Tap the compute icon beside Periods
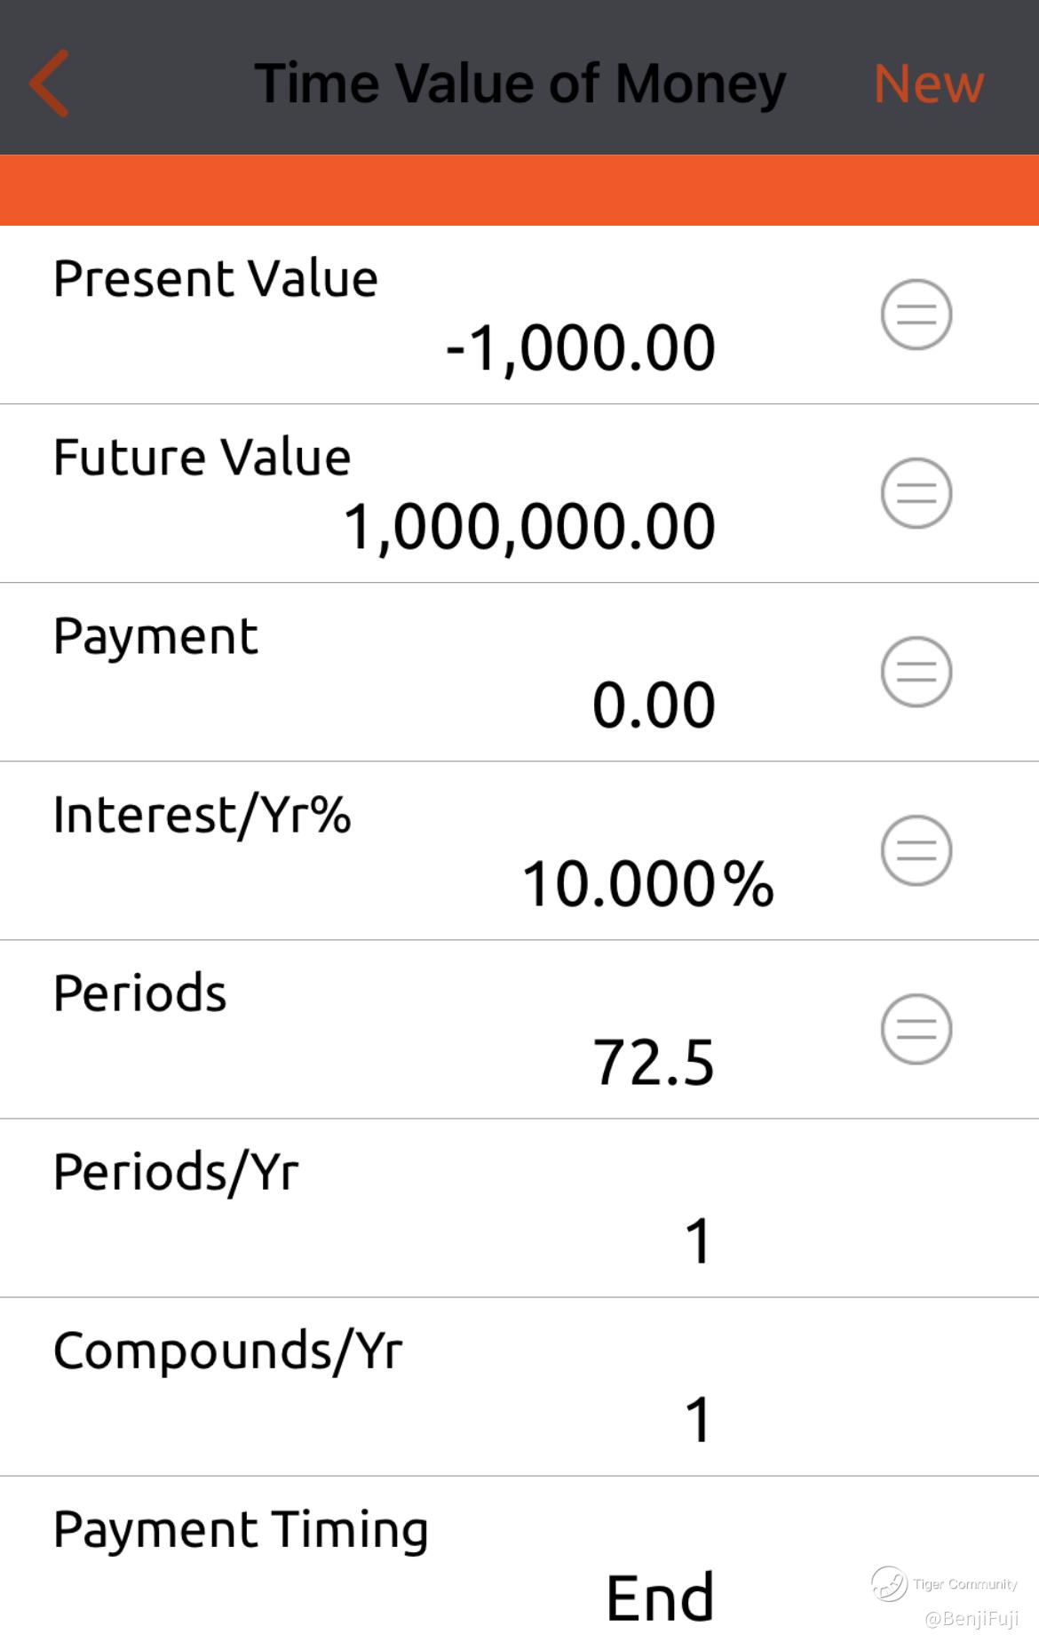Viewport: 1039px width, 1642px height. click(916, 1029)
